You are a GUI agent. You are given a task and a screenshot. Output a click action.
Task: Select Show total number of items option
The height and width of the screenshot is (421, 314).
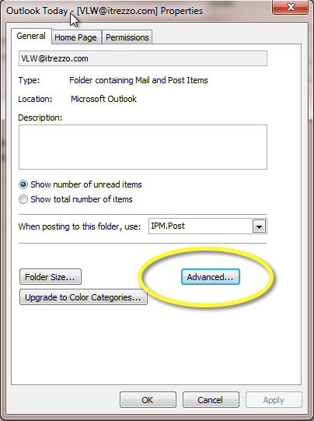pyautogui.click(x=23, y=199)
